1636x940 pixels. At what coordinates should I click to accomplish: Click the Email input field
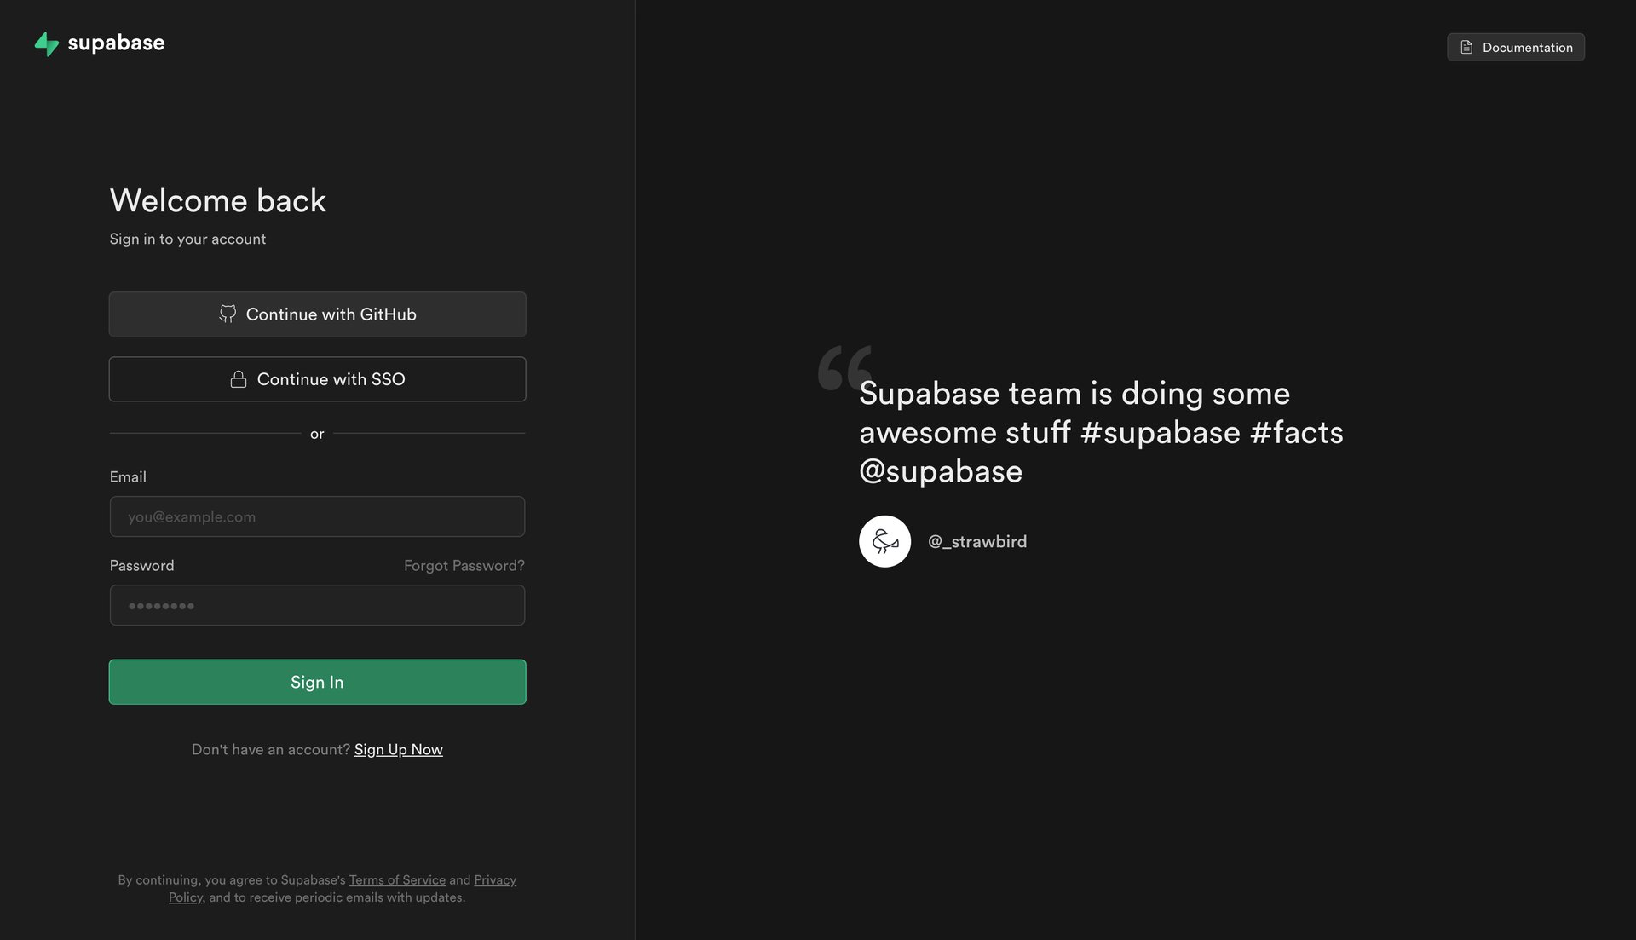[x=317, y=516]
